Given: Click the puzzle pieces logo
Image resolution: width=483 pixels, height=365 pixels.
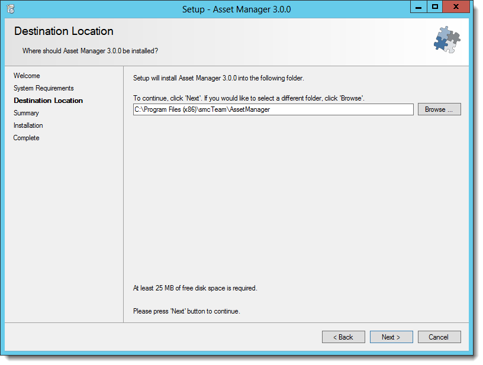Looking at the screenshot, I should 447,40.
